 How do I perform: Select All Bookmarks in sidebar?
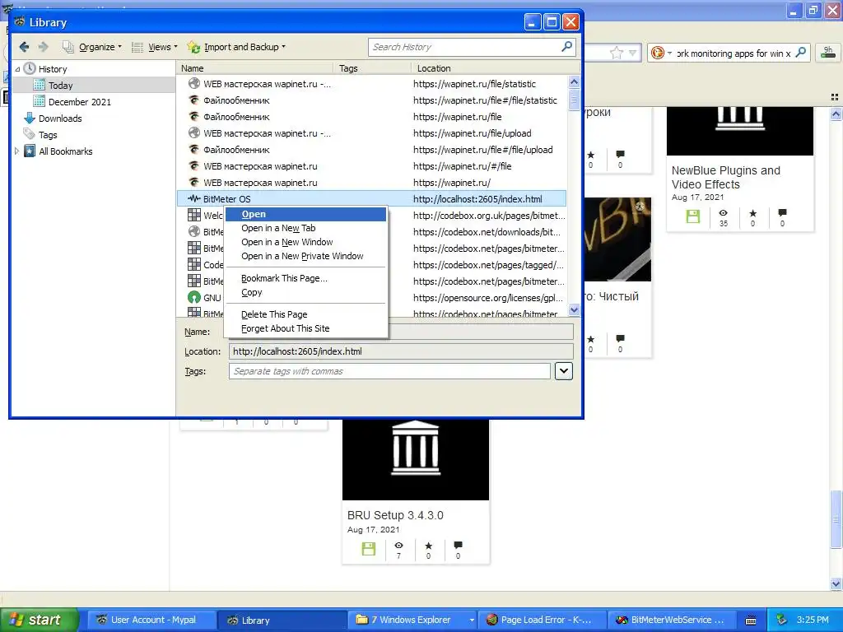[x=65, y=151]
